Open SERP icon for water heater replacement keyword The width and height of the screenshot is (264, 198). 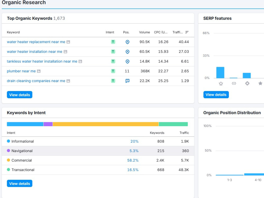[x=68, y=42]
